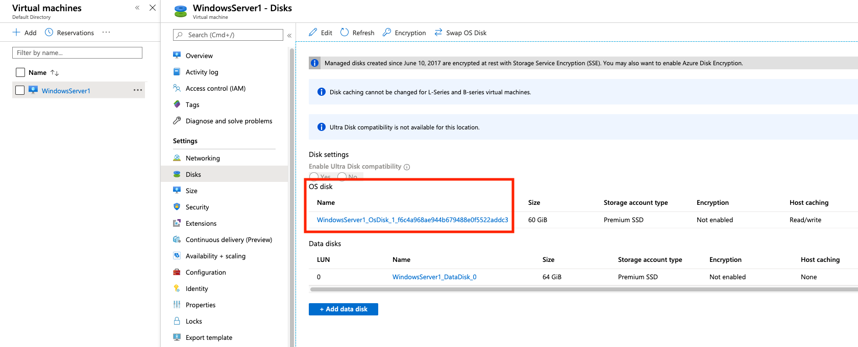
Task: Click the Edit pencil icon
Action: [x=313, y=33]
